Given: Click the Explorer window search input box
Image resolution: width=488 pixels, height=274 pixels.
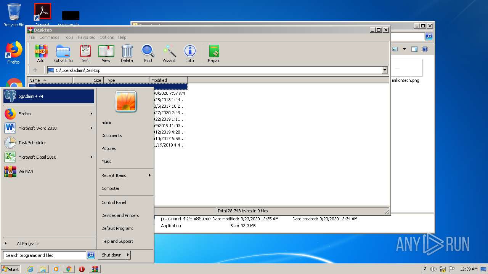Looking at the screenshot, I should (408, 37).
